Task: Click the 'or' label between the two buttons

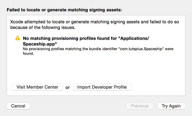Action: pyautogui.click(x=68, y=87)
